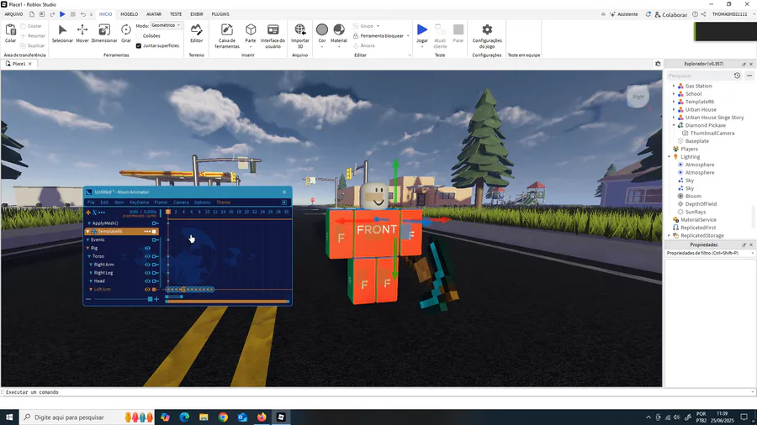
Task: Open the terrain Editor
Action: (197, 34)
